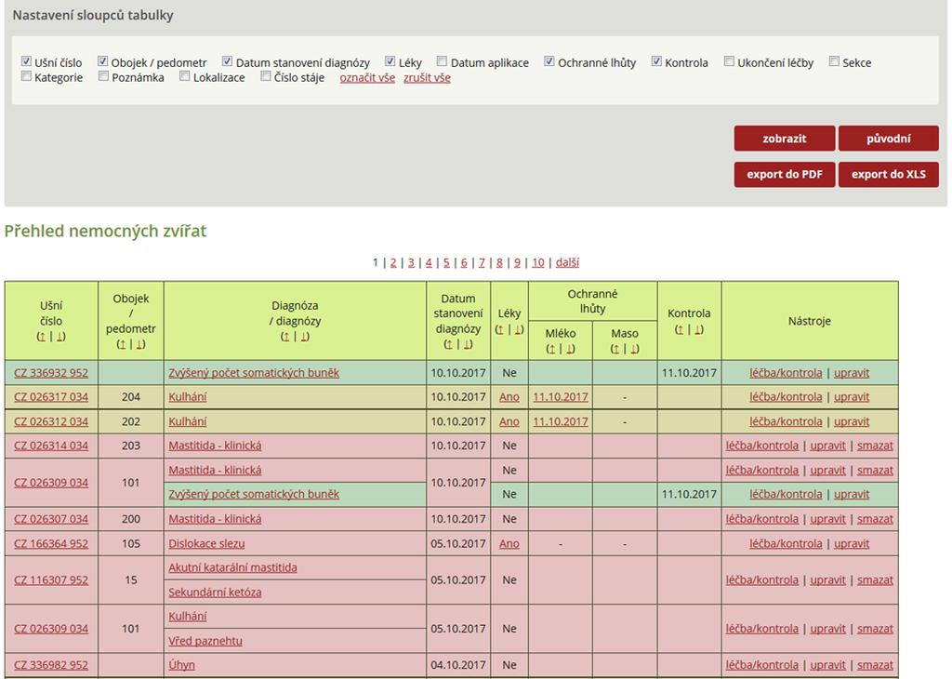Go to page 10

point(538,262)
